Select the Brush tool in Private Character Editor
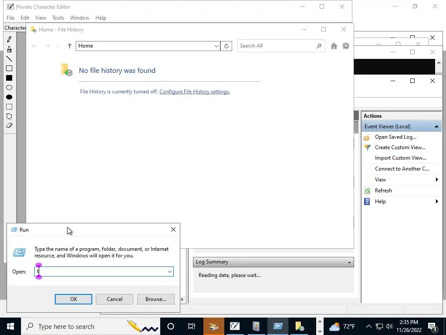 (x=9, y=49)
